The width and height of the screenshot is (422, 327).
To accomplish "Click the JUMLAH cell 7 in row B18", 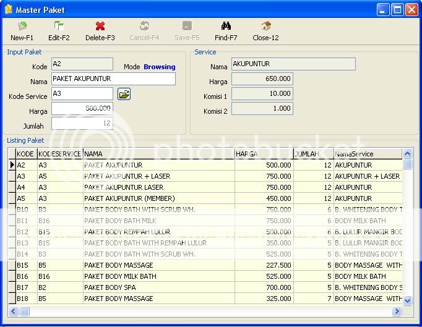I will pos(314,299).
